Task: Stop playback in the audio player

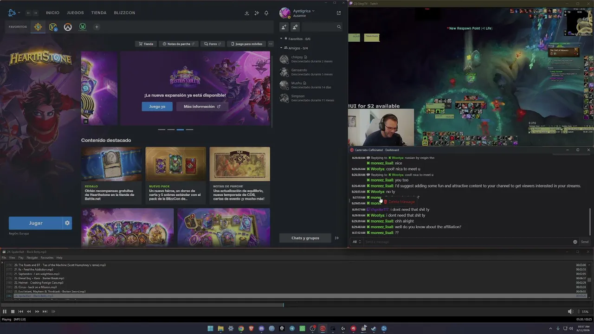Action: (13, 312)
